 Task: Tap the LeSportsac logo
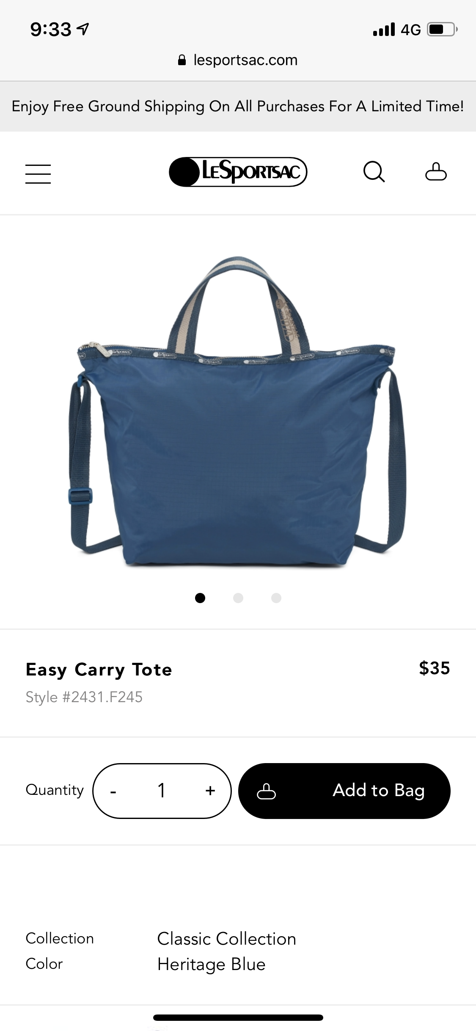tap(238, 172)
